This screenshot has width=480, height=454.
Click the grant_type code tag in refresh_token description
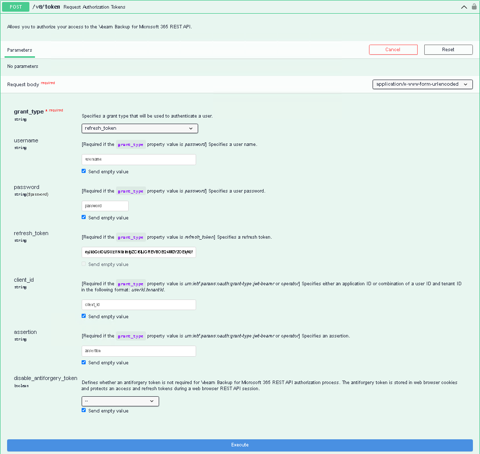click(130, 237)
